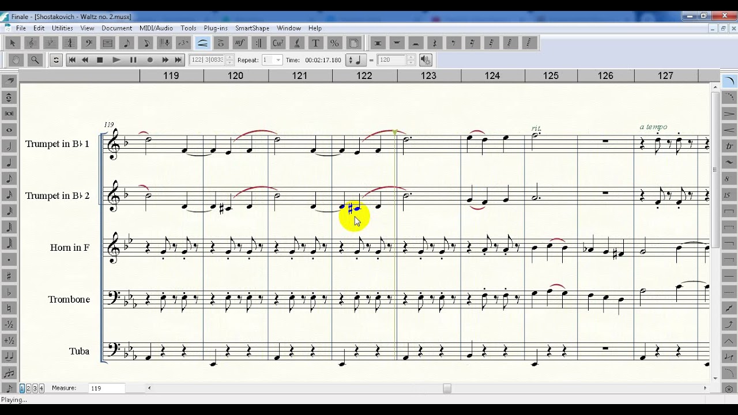Open the tempo beat unit note dropdown
Viewport: 738px width, 415px height.
(x=355, y=60)
